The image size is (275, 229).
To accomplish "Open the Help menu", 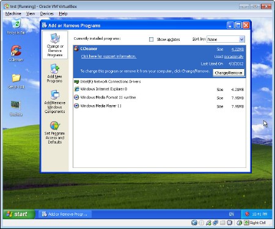I will coord(63,13).
